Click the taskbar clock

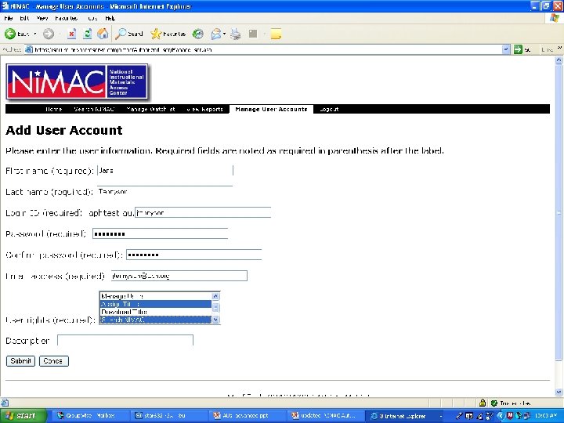(x=545, y=416)
